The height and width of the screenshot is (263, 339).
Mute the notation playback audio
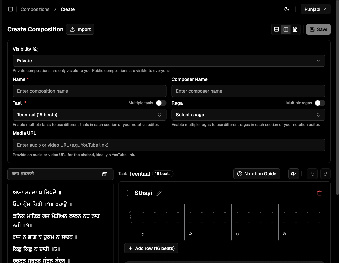coord(293,173)
